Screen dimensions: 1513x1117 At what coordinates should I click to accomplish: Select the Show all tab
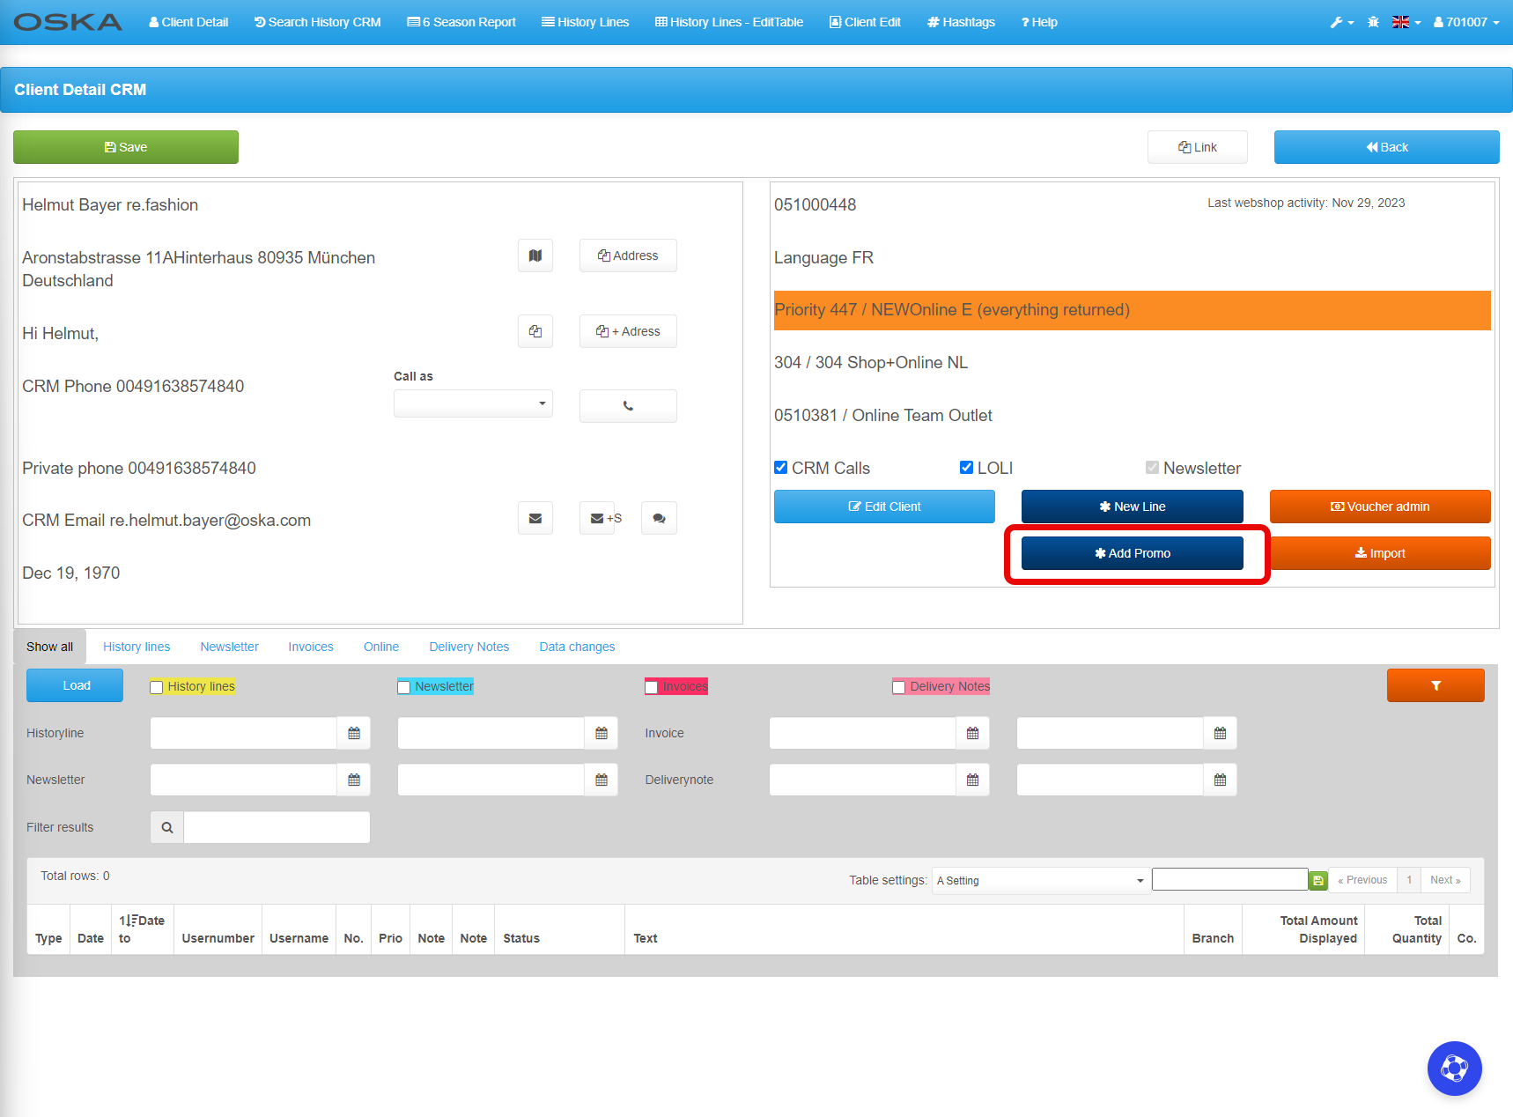[49, 647]
